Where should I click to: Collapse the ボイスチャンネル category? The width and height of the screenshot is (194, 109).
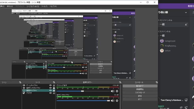(x=164, y=31)
